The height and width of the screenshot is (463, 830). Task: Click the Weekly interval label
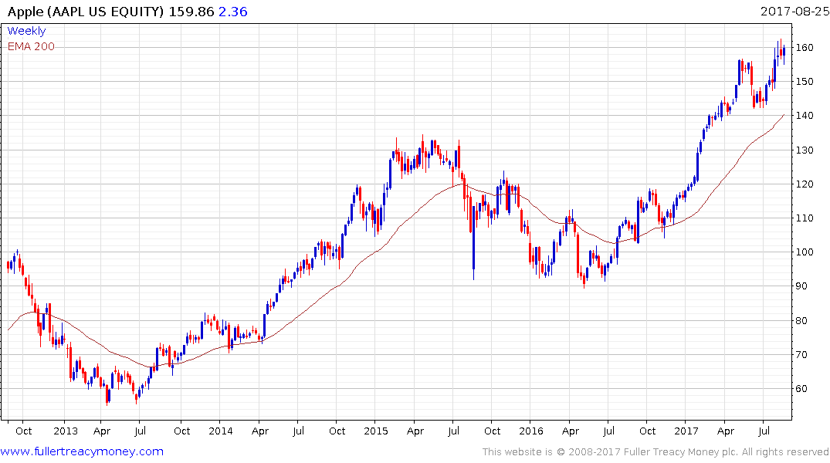(x=26, y=31)
